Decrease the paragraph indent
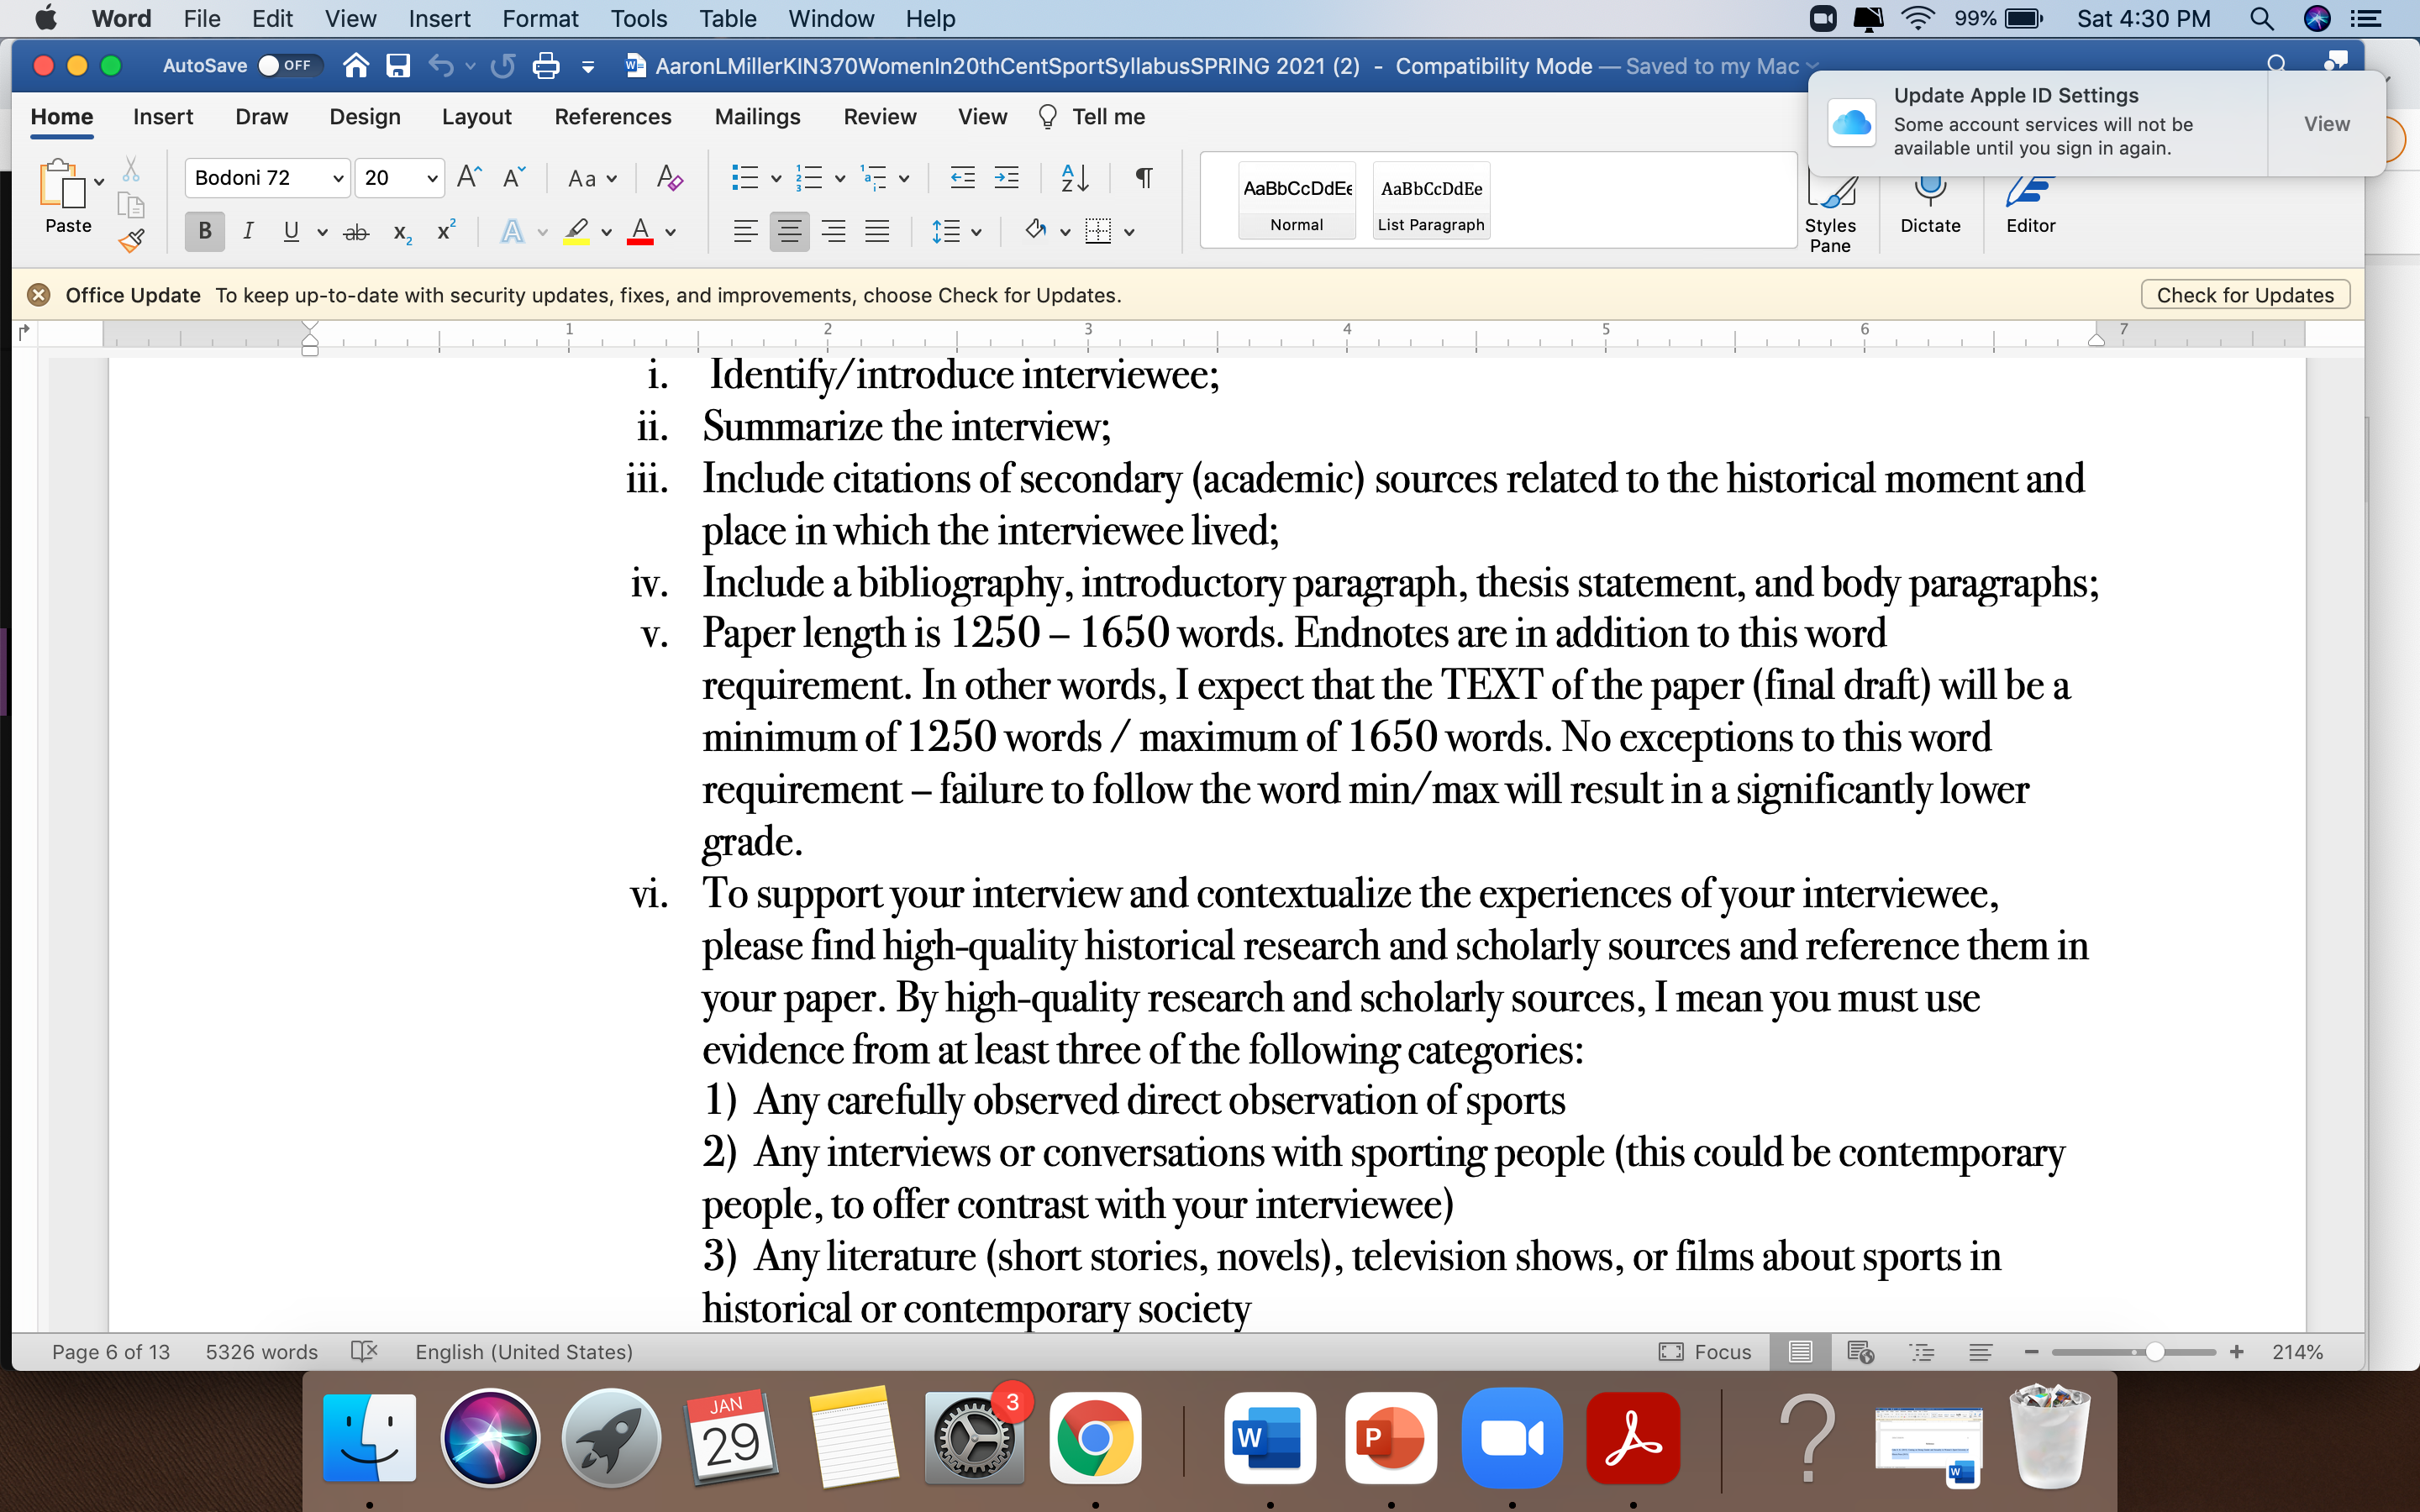 (962, 178)
